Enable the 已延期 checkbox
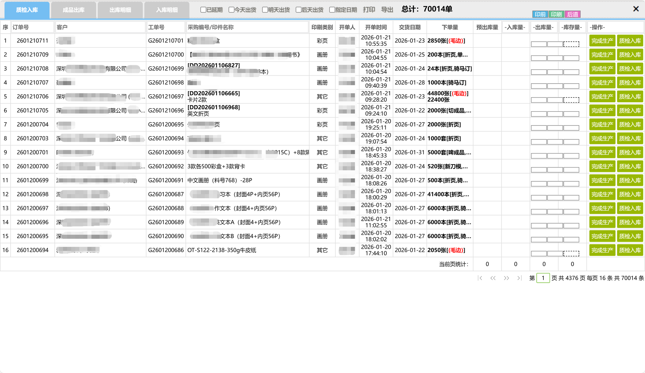The image size is (645, 373). coord(203,10)
